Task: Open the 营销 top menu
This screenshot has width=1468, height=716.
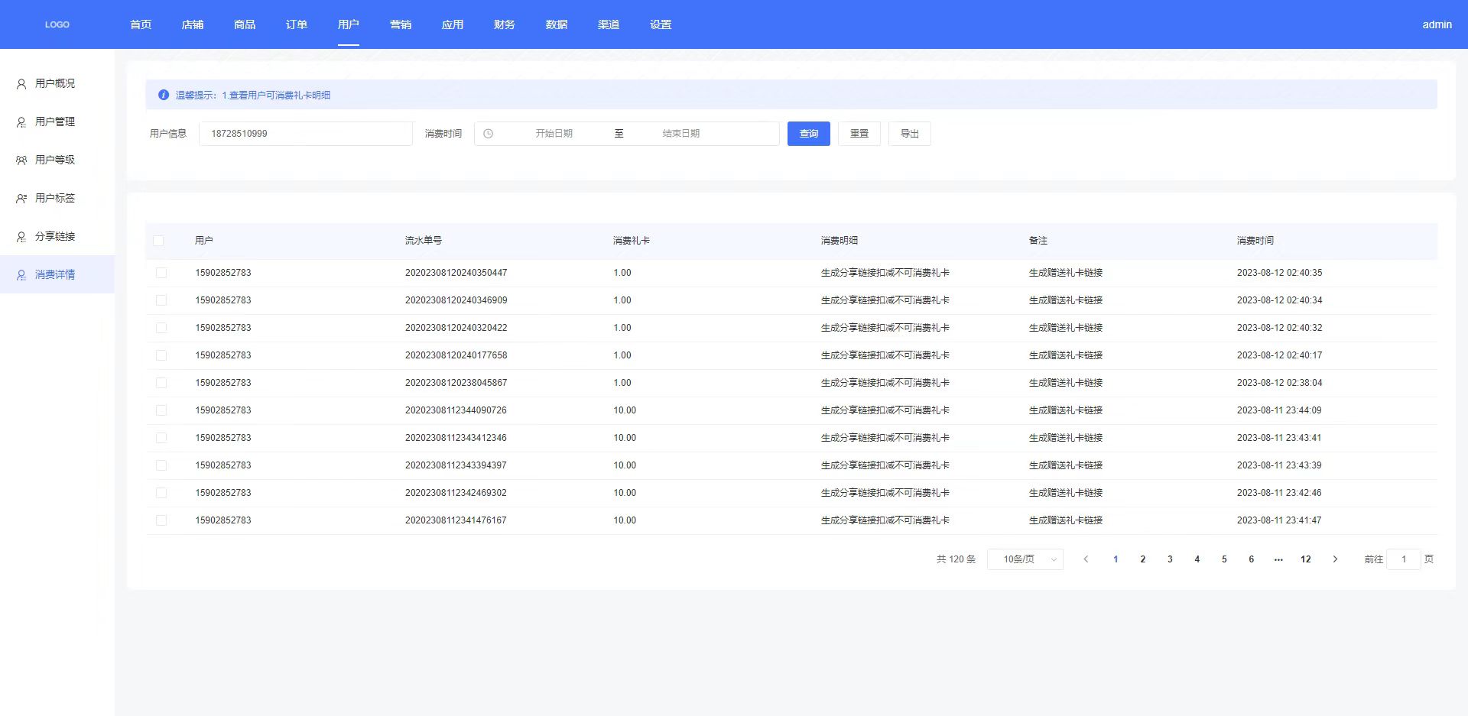Action: (401, 24)
